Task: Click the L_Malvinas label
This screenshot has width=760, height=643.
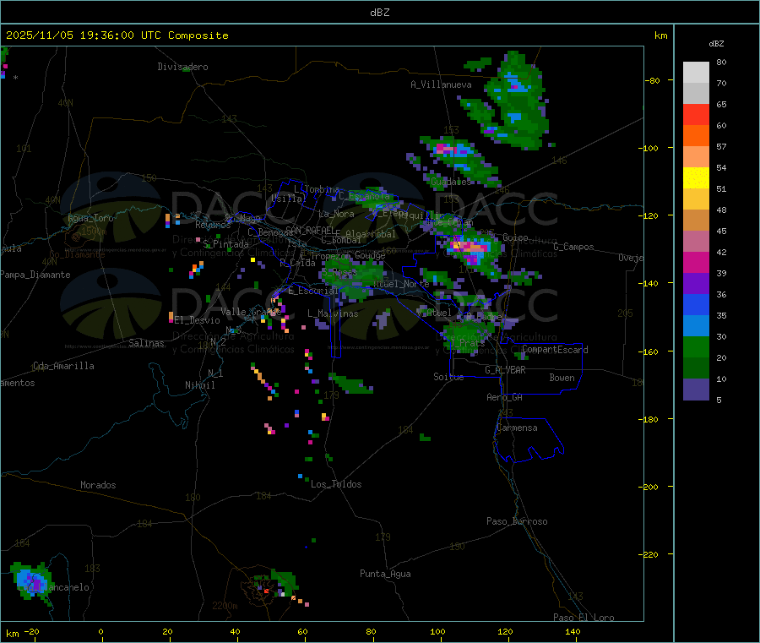Action: tap(333, 313)
